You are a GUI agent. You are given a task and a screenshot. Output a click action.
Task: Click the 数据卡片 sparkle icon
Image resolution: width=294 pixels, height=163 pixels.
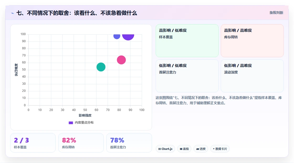point(214,149)
